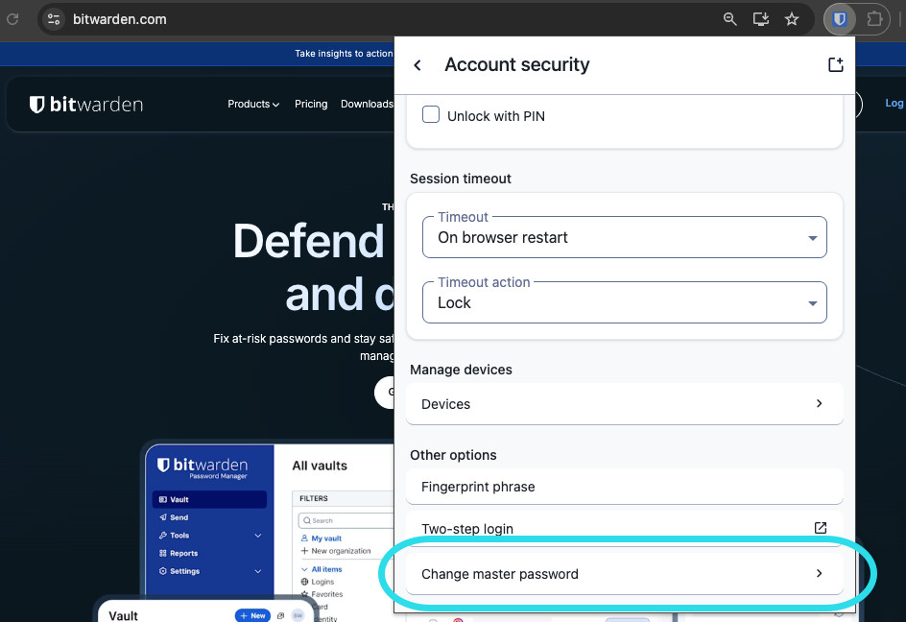Expand Tools chevron in preview sidebar

click(x=258, y=536)
